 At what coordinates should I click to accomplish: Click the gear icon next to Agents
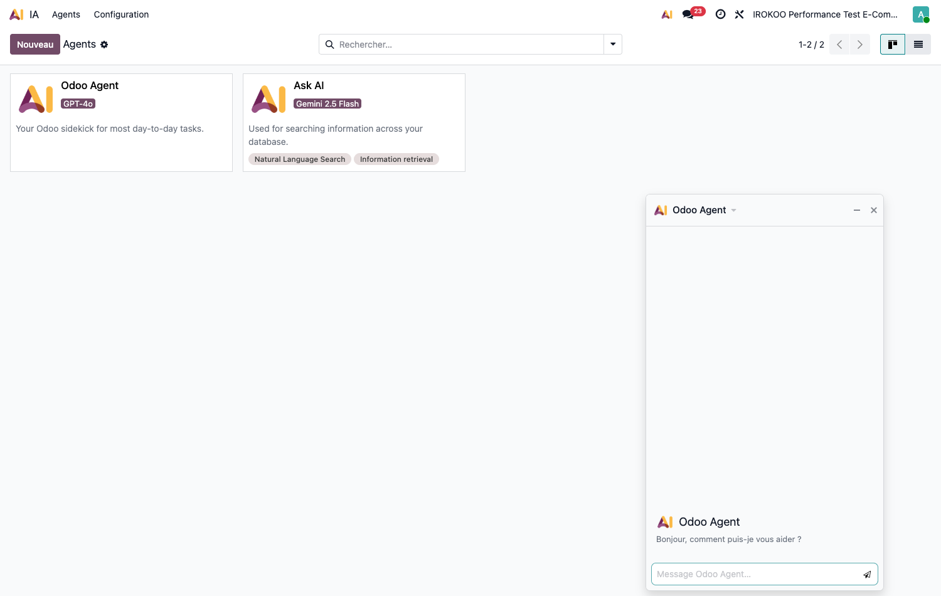point(104,45)
